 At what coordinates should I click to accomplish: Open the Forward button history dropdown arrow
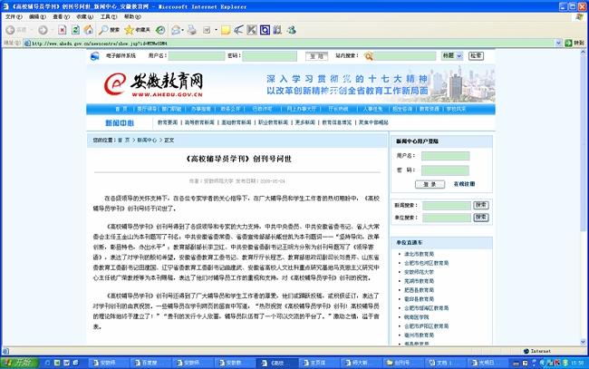click(x=53, y=30)
